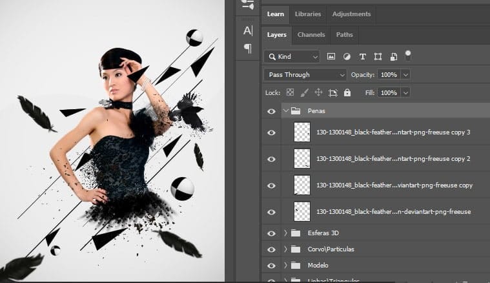Click the 'ntart-png-freeuse copy 2' layer name

[393, 159]
